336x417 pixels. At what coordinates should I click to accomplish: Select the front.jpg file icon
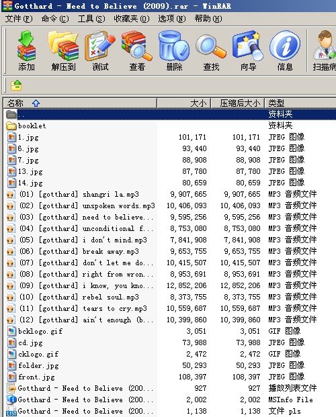tap(11, 377)
